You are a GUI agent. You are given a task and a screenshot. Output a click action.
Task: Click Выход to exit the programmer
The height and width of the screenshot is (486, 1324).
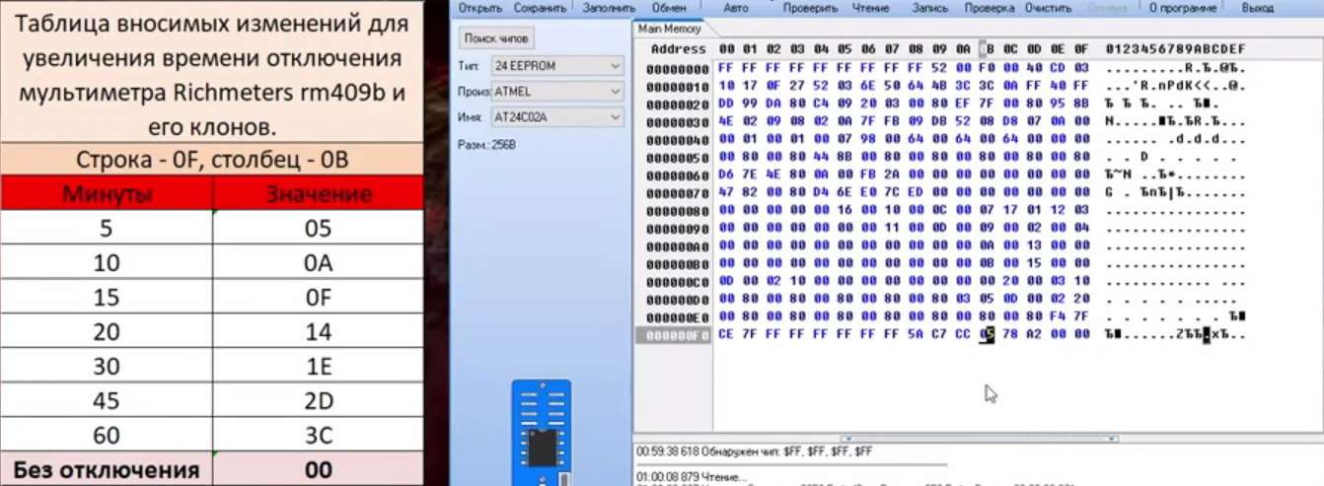[1257, 7]
